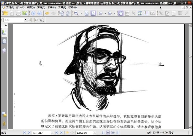Click the rotate pages left icon
193x136 pixels.
(62, 13)
